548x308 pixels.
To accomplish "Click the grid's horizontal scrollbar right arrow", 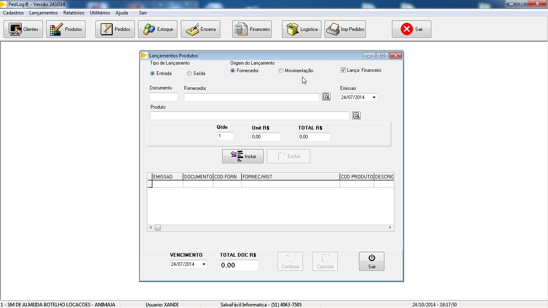I will click(390, 228).
